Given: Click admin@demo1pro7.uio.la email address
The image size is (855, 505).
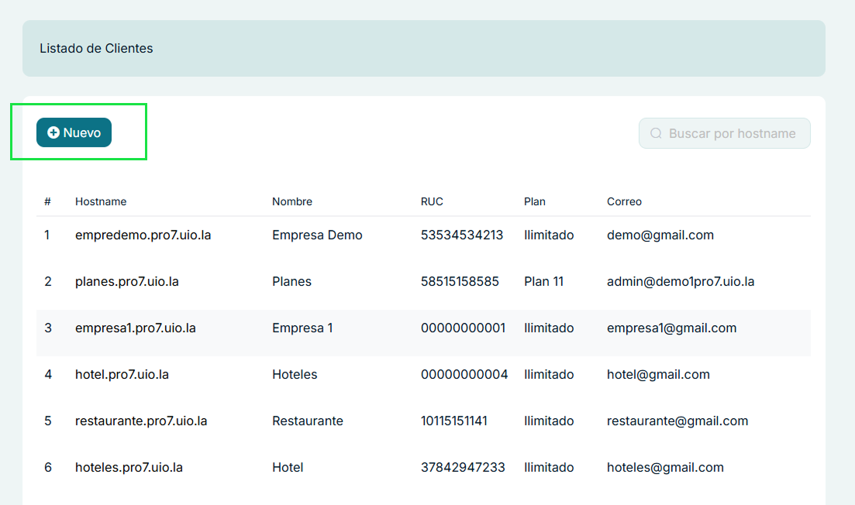Looking at the screenshot, I should 681,281.
